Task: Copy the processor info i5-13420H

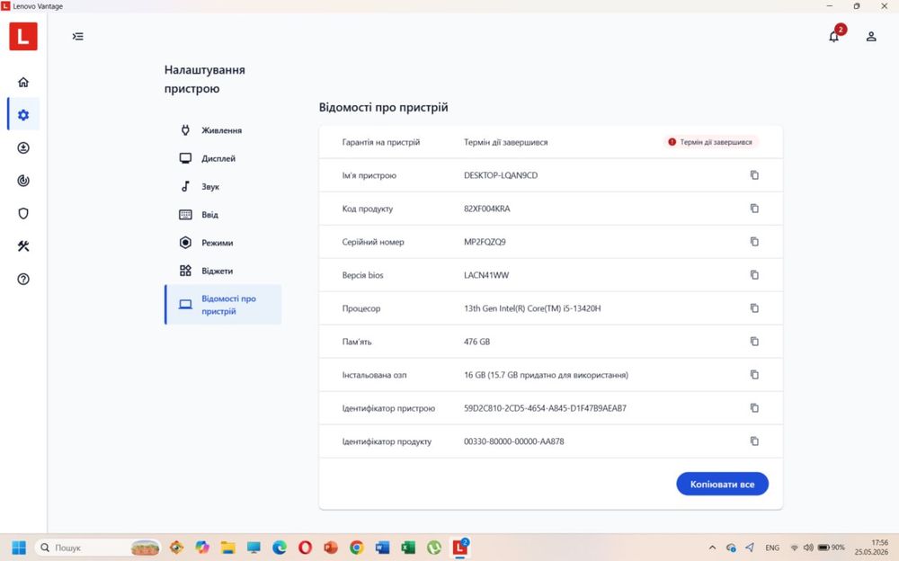Action: [x=754, y=308]
